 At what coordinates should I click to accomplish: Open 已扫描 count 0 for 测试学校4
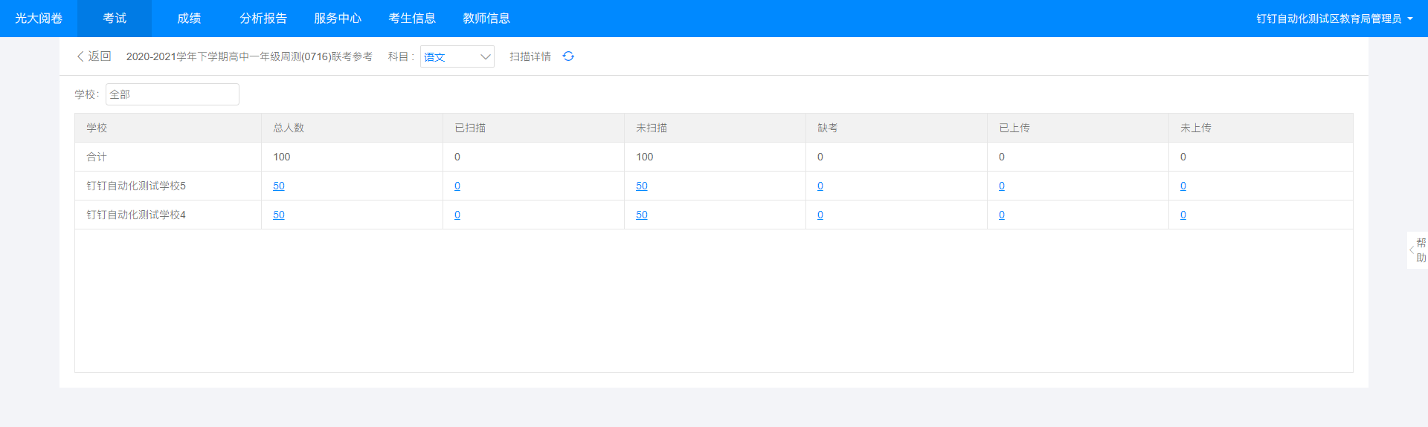point(457,215)
